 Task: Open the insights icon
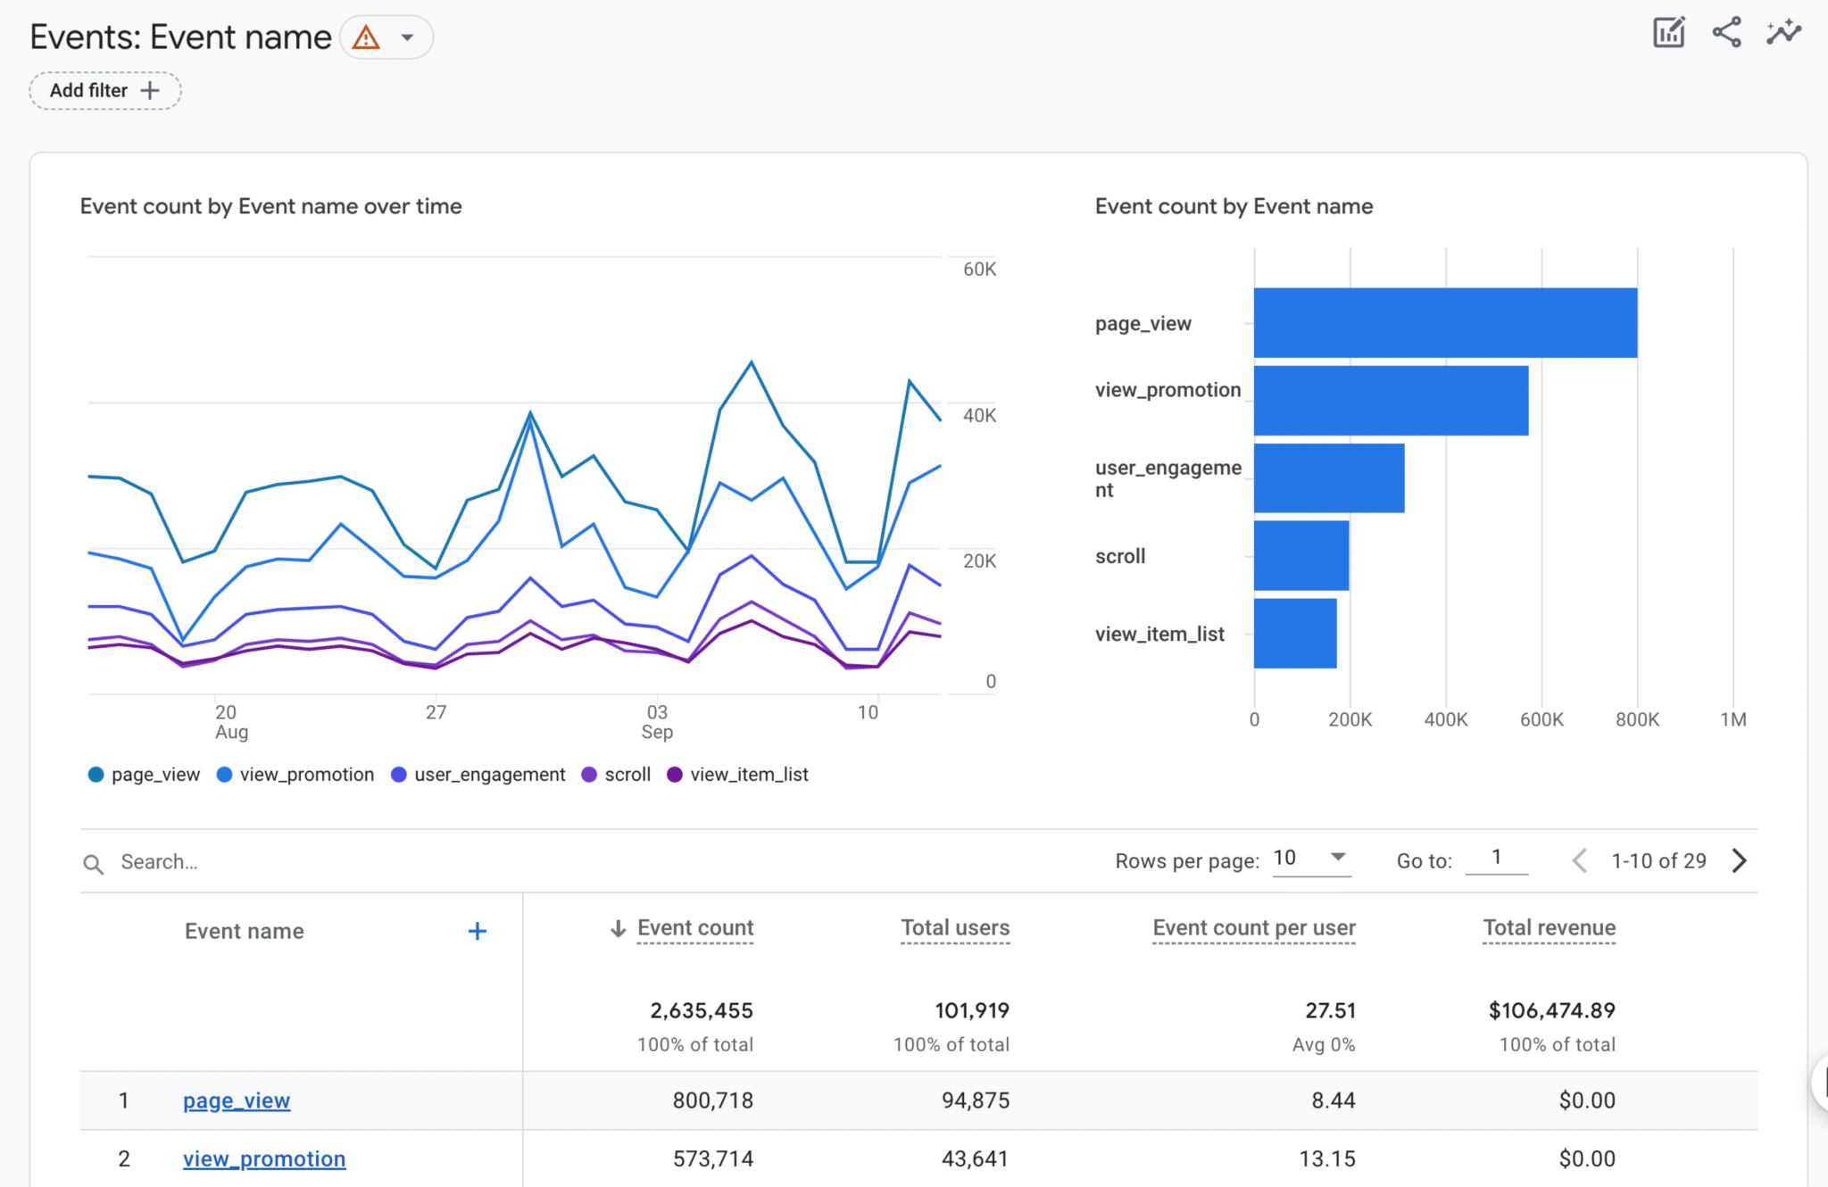[x=1782, y=31]
